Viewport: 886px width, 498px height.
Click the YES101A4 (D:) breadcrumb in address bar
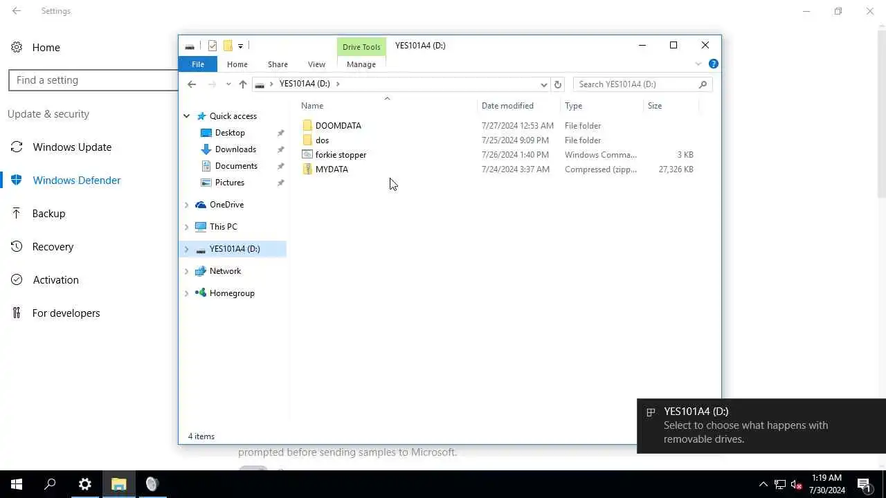click(305, 84)
